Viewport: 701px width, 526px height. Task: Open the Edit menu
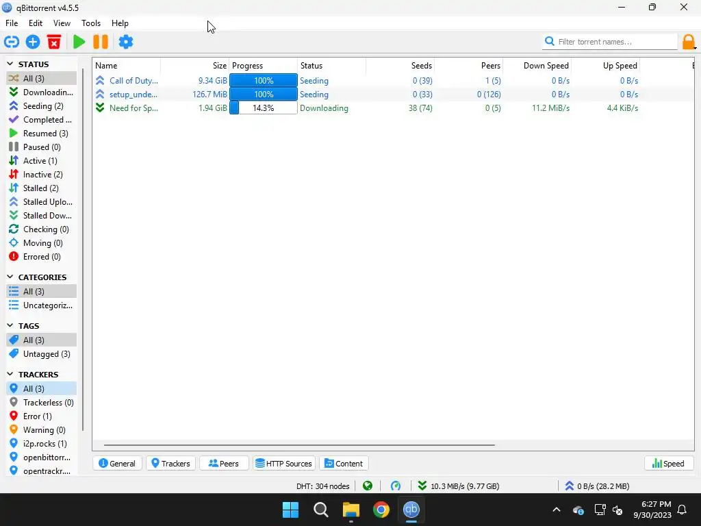[36, 23]
